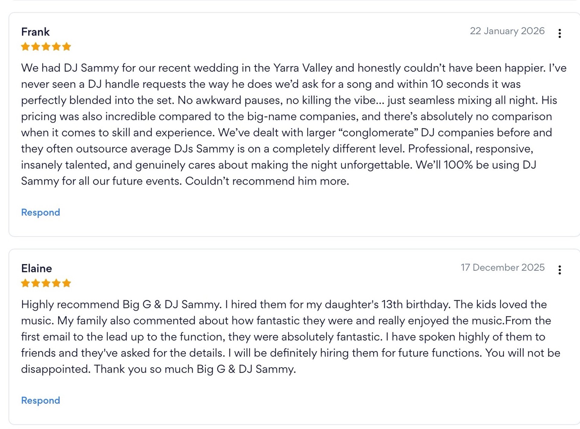580x429 pixels.
Task: Open the three-dot menu on Elaine's review
Action: coord(559,270)
